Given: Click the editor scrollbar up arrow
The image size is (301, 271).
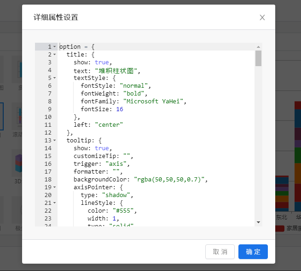Looking at the screenshot, I should 258,47.
